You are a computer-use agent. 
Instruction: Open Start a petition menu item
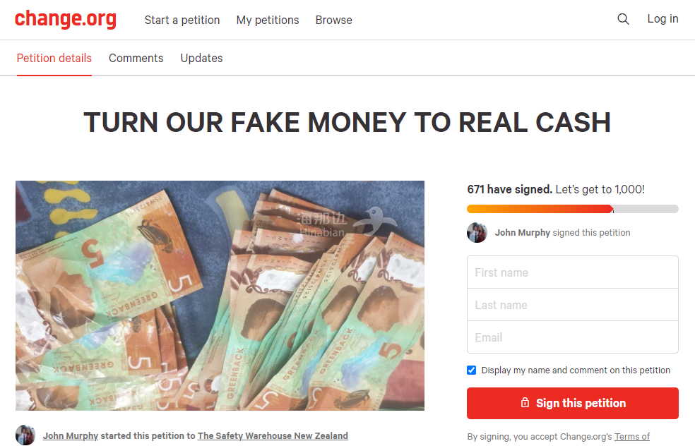click(x=182, y=20)
